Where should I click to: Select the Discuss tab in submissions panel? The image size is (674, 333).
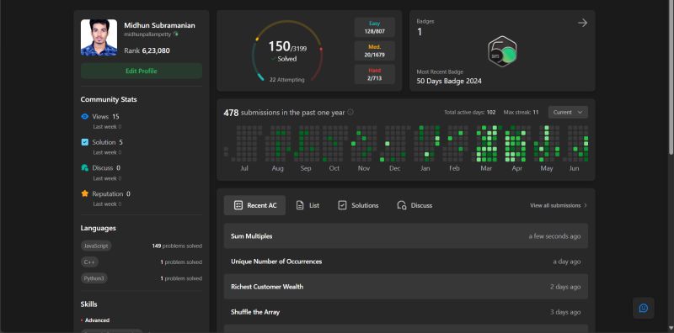(415, 205)
